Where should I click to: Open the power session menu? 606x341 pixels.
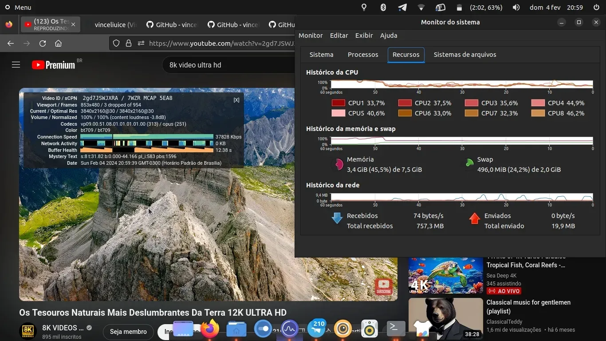(x=596, y=8)
